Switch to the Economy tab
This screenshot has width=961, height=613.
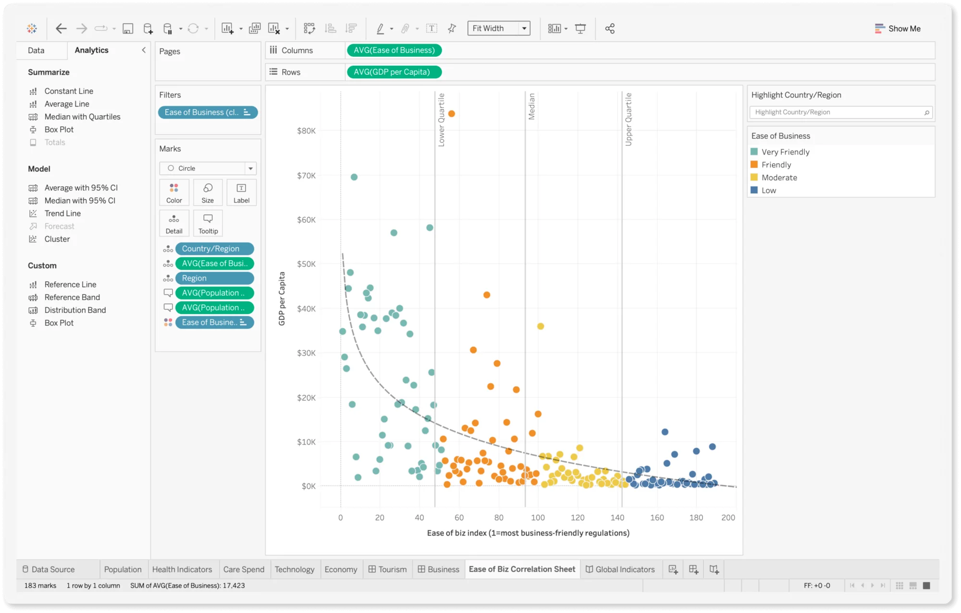coord(340,569)
